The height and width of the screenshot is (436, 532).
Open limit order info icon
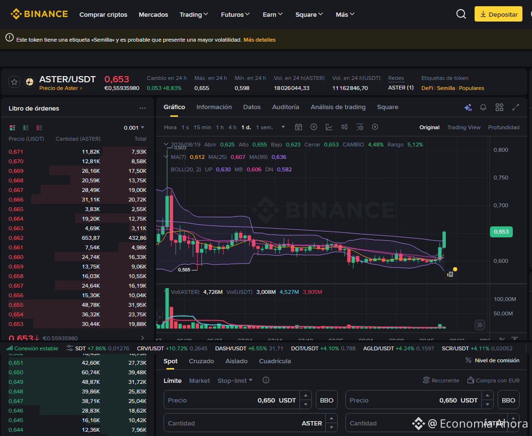point(266,380)
